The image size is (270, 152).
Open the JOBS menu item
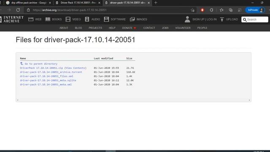(165, 28)
